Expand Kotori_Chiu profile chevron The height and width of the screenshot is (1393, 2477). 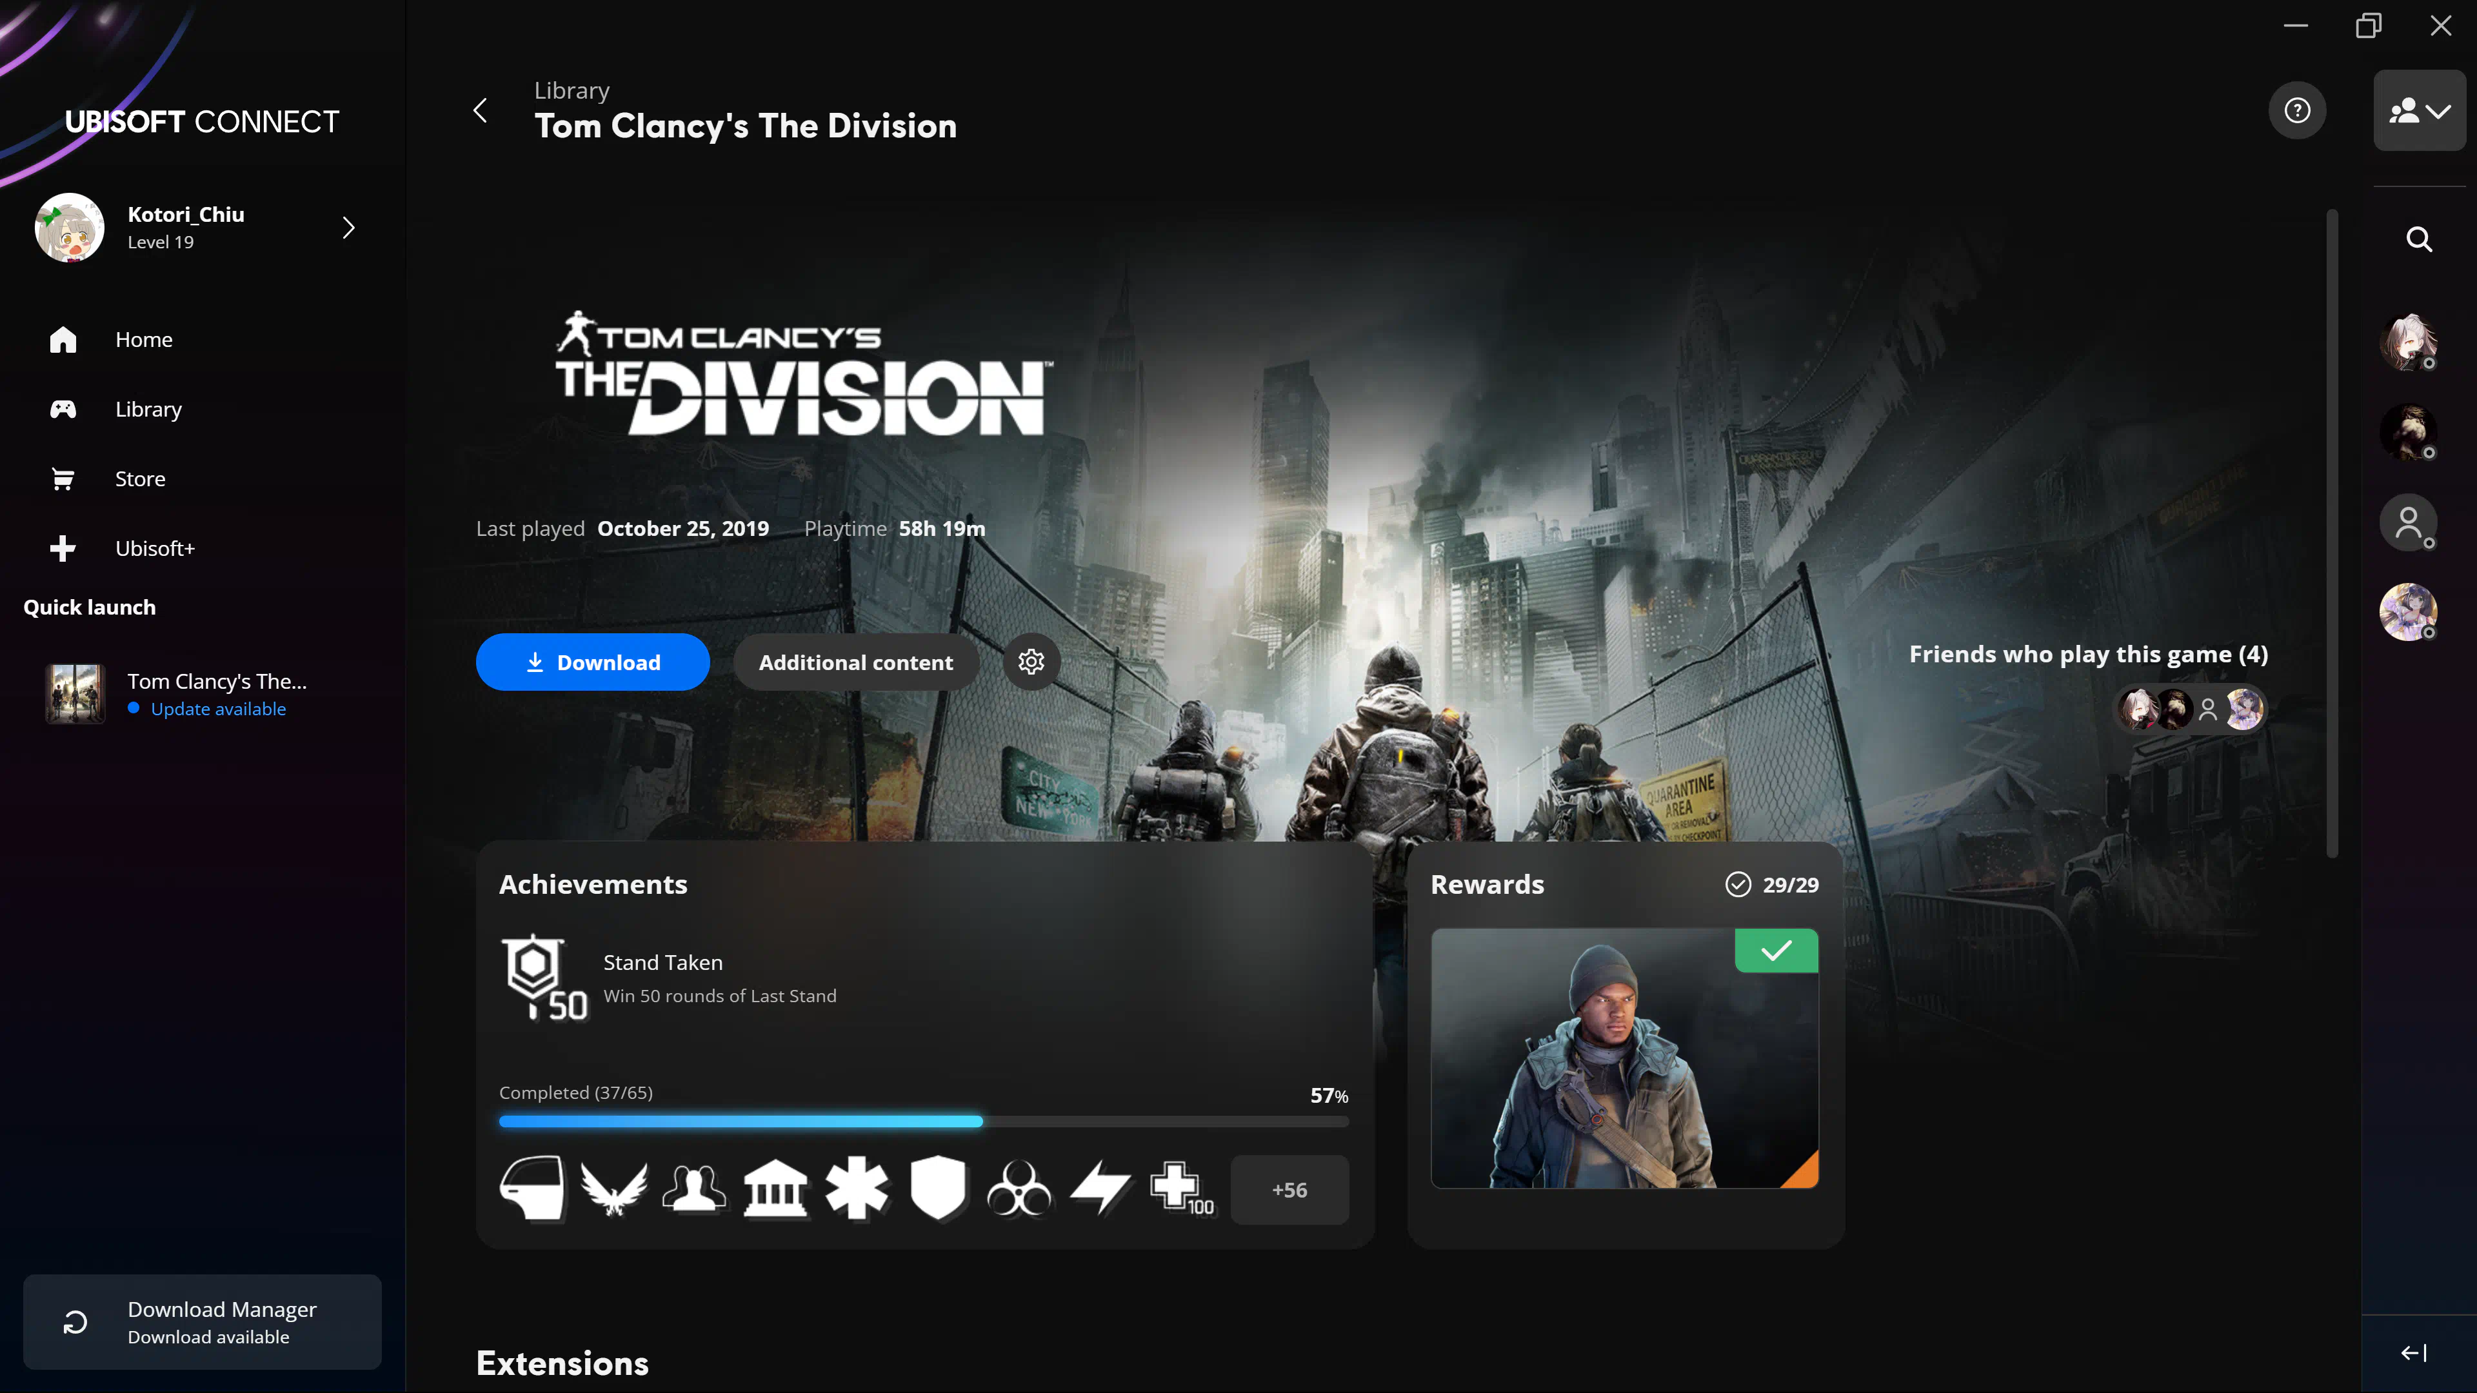coord(349,228)
